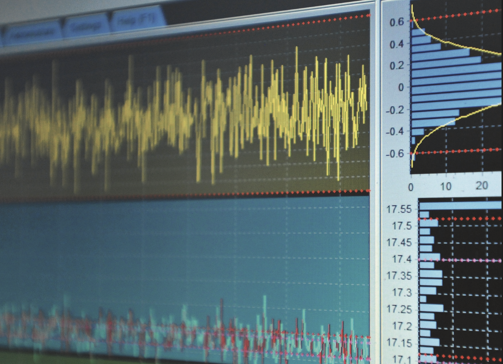Viewport: 503px width, 364px height.
Task: Click the 0.6 label on histogram axis
Action: tap(396, 22)
